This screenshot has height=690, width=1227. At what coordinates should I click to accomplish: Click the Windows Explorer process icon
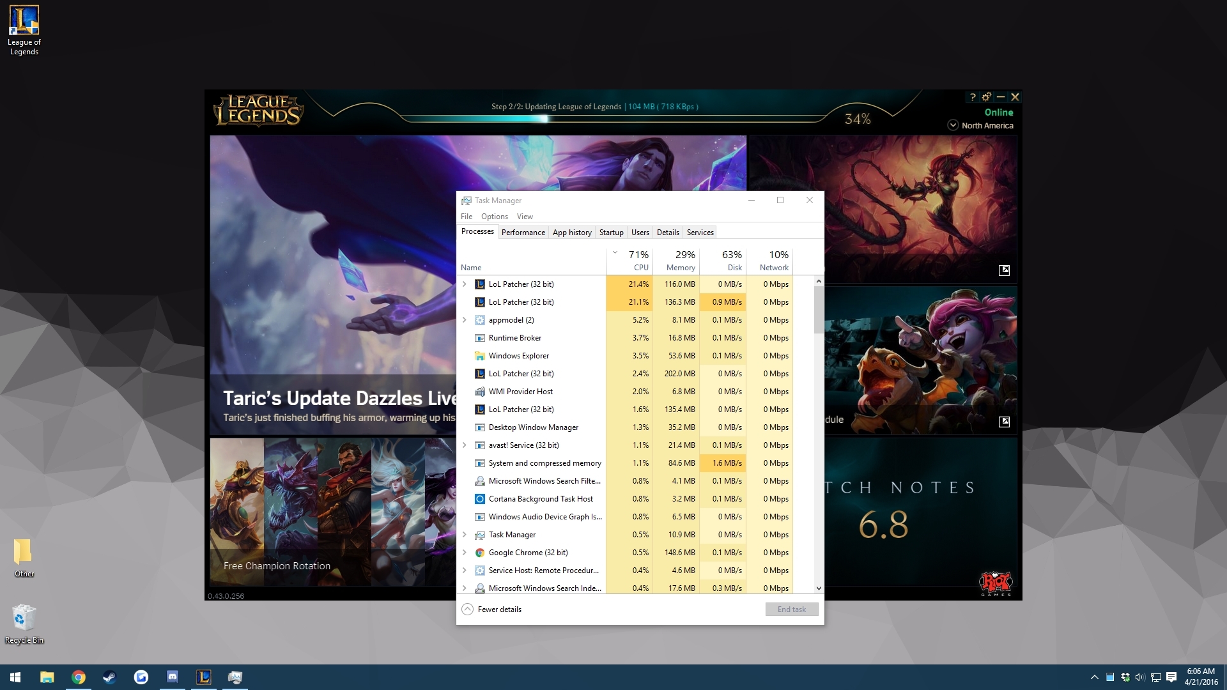click(480, 356)
